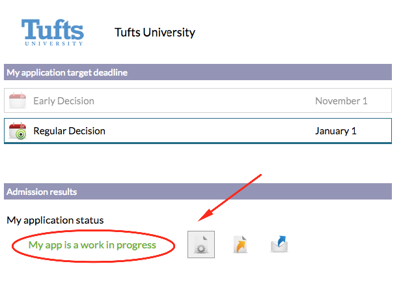Click the Early Decision label text
This screenshot has height=296, width=401.
click(x=64, y=101)
